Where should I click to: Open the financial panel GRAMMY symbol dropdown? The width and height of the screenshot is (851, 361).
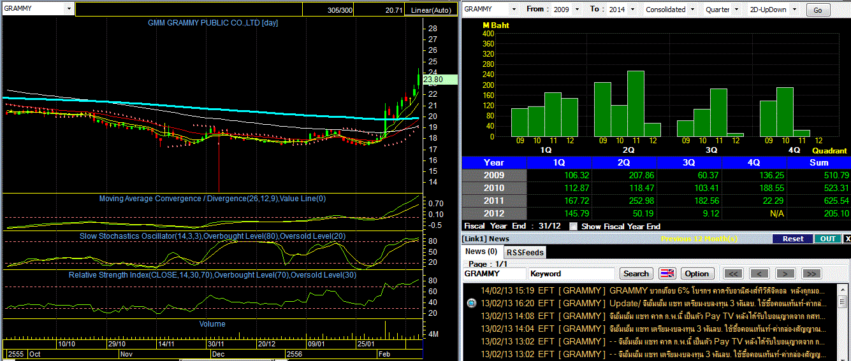click(513, 10)
